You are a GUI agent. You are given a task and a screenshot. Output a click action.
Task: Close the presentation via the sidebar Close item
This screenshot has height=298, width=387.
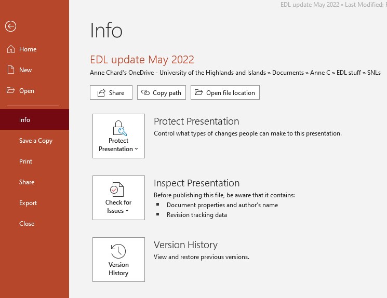[34, 223]
